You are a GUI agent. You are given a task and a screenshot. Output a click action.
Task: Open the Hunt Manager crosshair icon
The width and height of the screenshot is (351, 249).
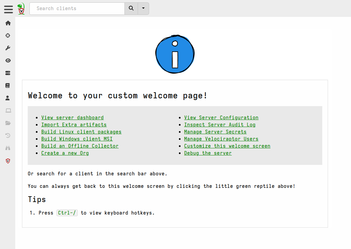(x=8, y=35)
